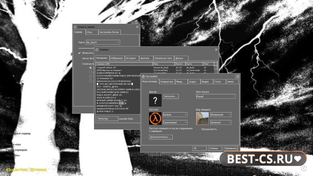Select server row [ZM] Мертвые не Умирают
The width and height of the screenshot is (313, 176).
155,70
